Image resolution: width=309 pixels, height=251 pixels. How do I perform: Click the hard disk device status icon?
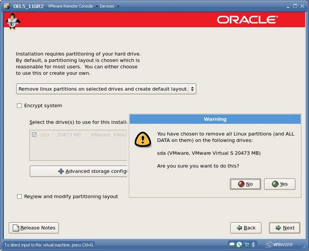click(233, 244)
